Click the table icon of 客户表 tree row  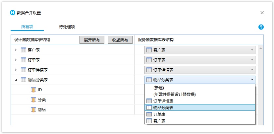pos(24,50)
